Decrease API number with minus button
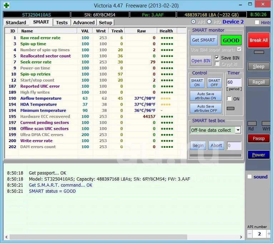The height and width of the screenshot is (244, 274). tap(250, 234)
